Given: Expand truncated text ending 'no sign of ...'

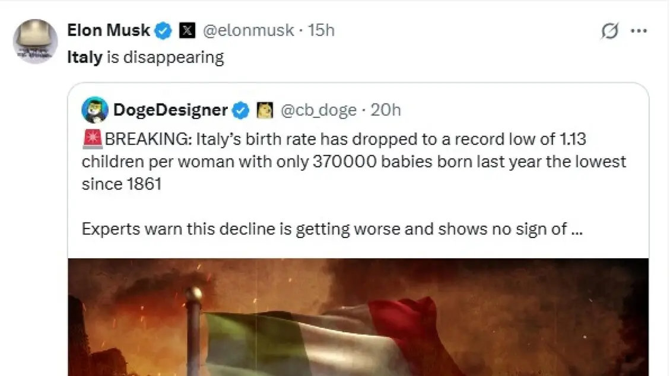Looking at the screenshot, I should (574, 230).
